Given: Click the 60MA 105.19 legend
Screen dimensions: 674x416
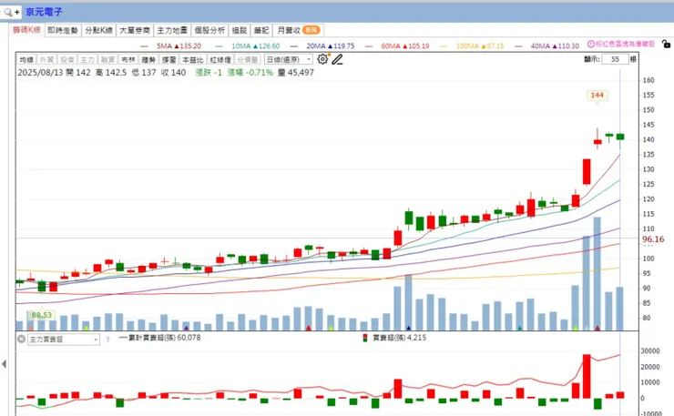Looking at the screenshot, I should (397, 46).
